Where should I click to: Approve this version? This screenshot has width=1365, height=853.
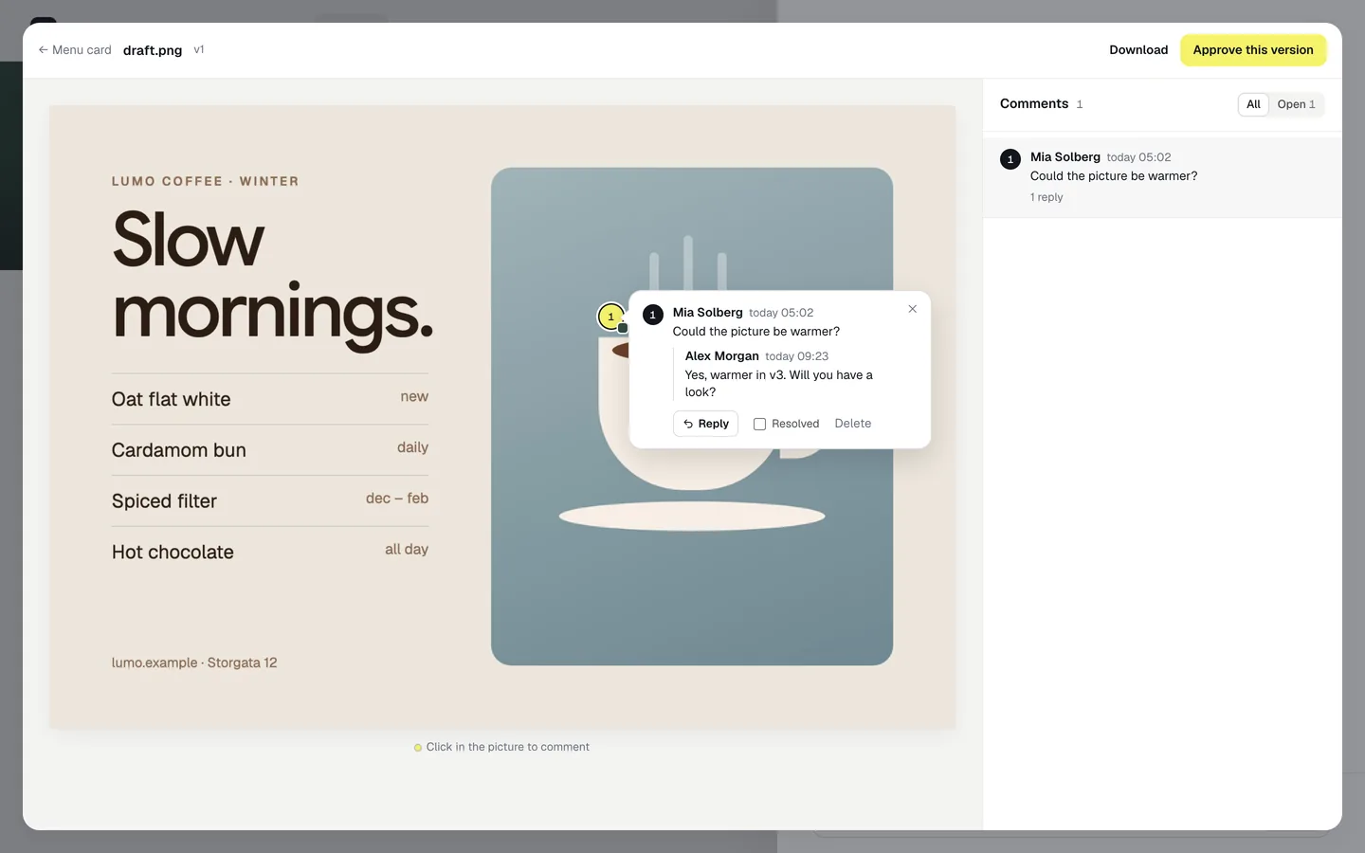click(1253, 50)
